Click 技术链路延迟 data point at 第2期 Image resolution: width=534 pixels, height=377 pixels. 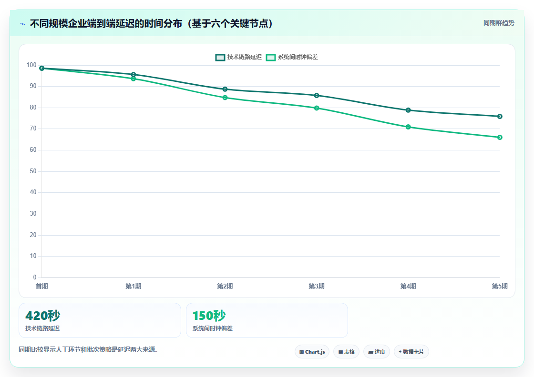pyautogui.click(x=225, y=89)
